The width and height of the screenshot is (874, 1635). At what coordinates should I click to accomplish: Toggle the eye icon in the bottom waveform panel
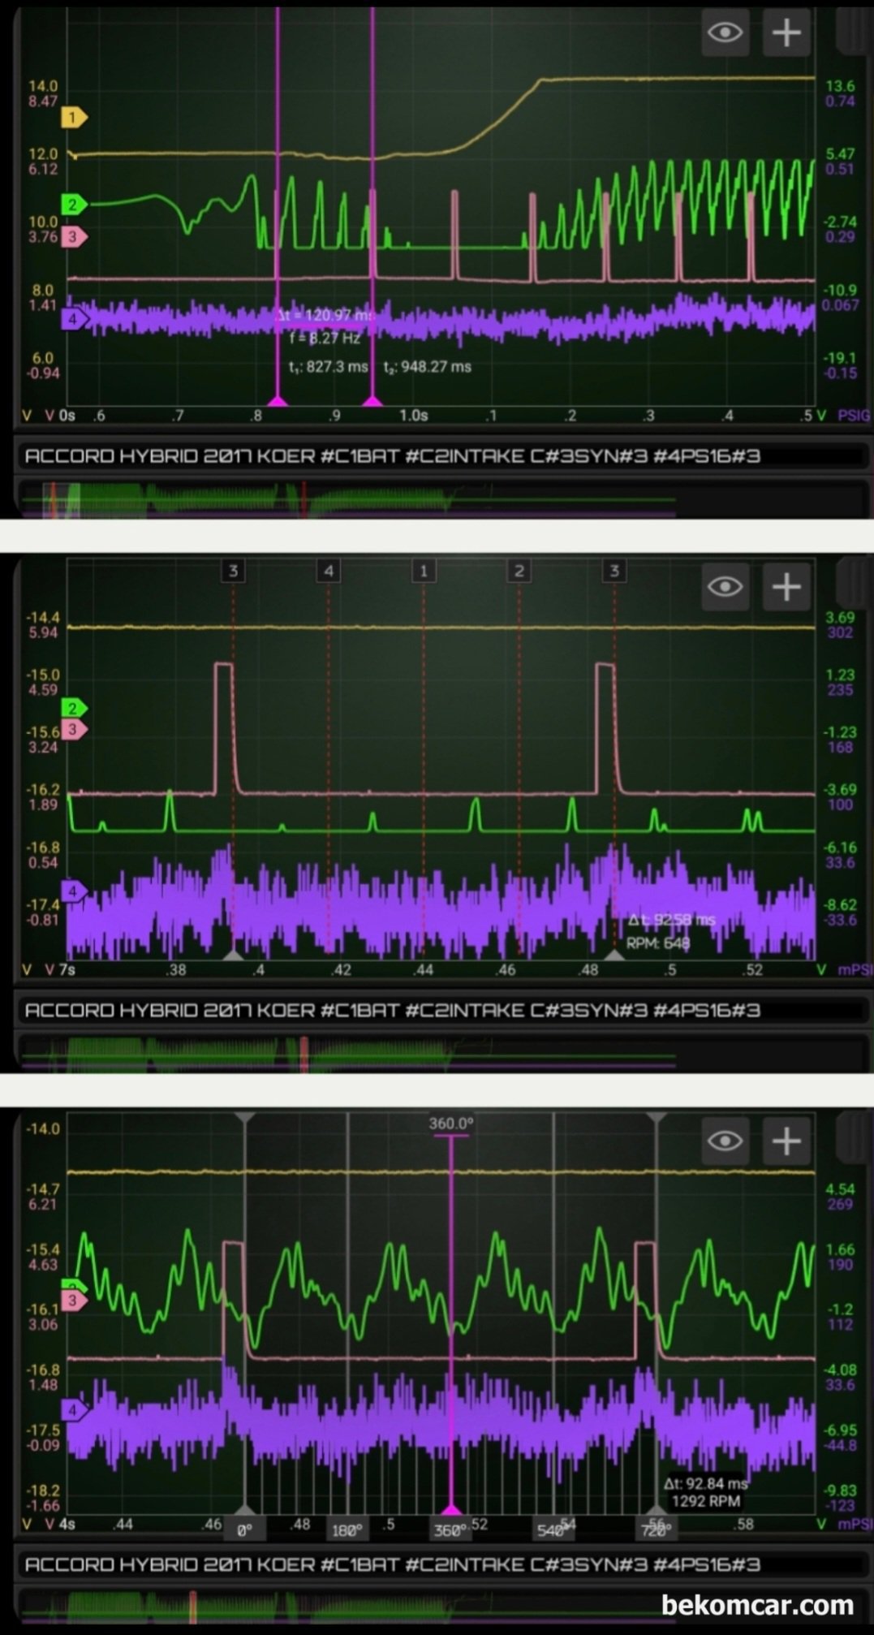[x=725, y=1141]
